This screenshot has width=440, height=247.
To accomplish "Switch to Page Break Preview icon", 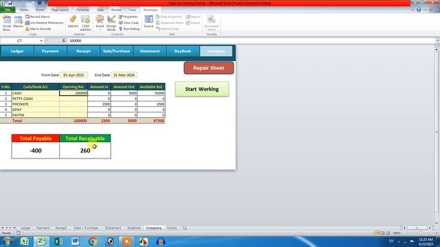I will [x=388, y=233].
